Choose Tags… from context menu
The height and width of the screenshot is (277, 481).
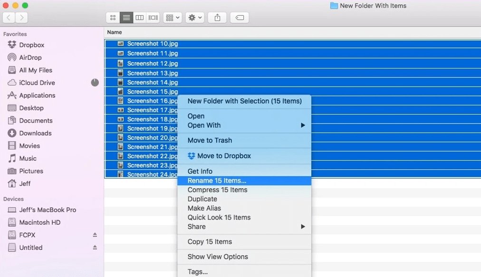(244, 272)
